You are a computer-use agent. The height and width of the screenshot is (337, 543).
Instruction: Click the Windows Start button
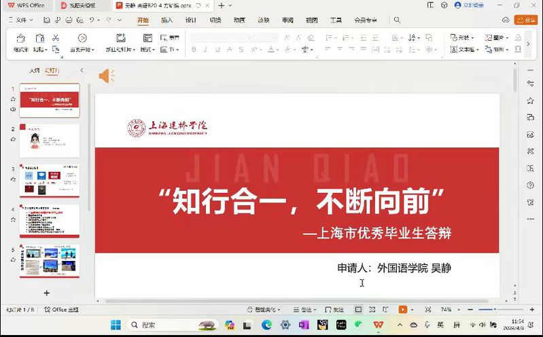116,325
